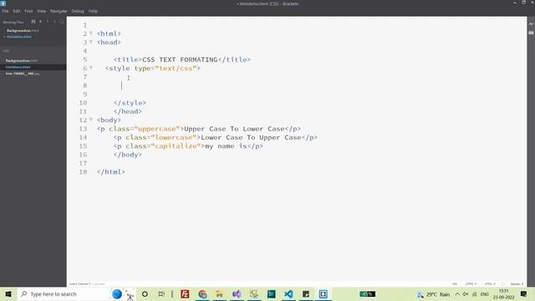Click the closing </html> tag on line 18
The height and width of the screenshot is (301, 535).
click(111, 171)
